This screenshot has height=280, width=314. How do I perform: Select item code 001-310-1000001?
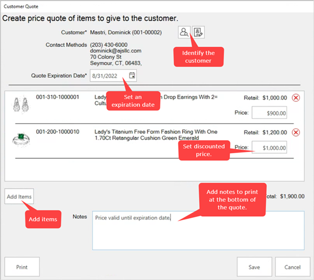[57, 97]
